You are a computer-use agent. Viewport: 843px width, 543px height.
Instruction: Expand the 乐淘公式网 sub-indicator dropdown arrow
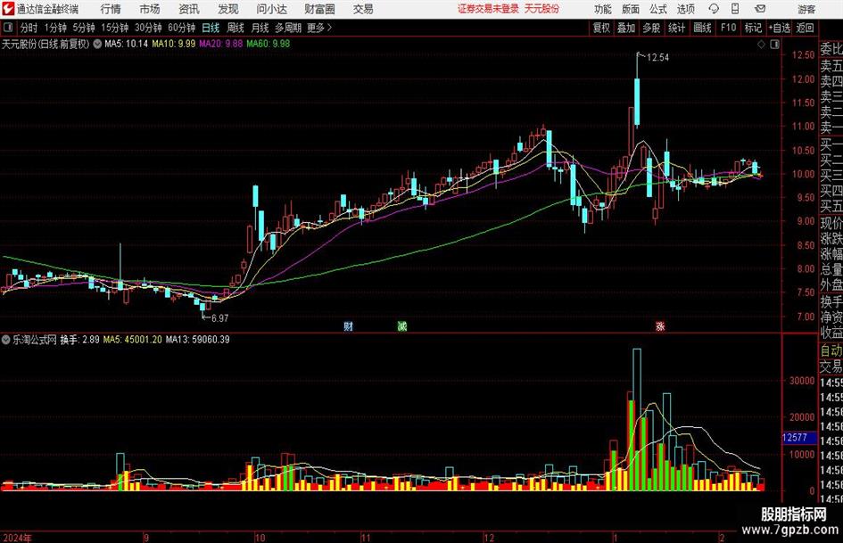[x=6, y=340]
